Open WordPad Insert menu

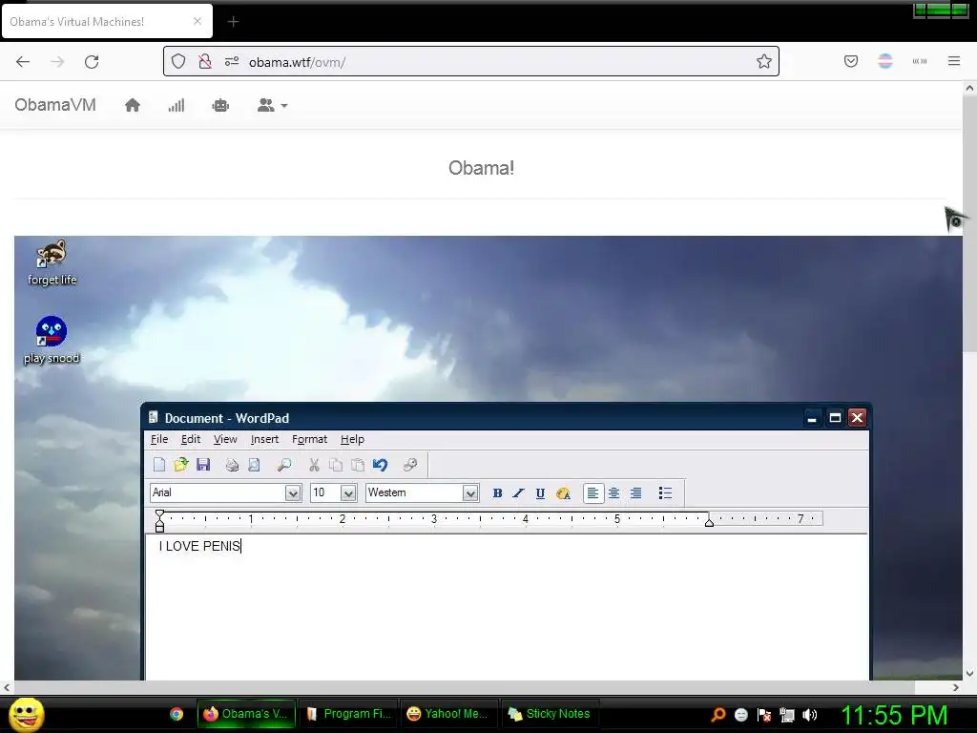[264, 439]
